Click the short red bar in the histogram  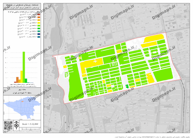pyautogui.click(x=15, y=82)
